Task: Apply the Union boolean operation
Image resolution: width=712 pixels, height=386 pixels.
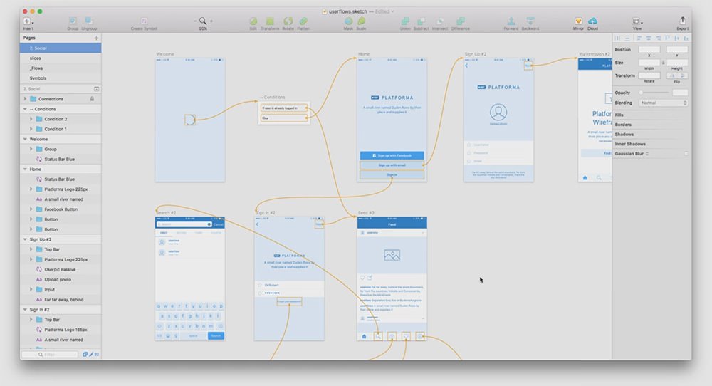Action: point(405,21)
